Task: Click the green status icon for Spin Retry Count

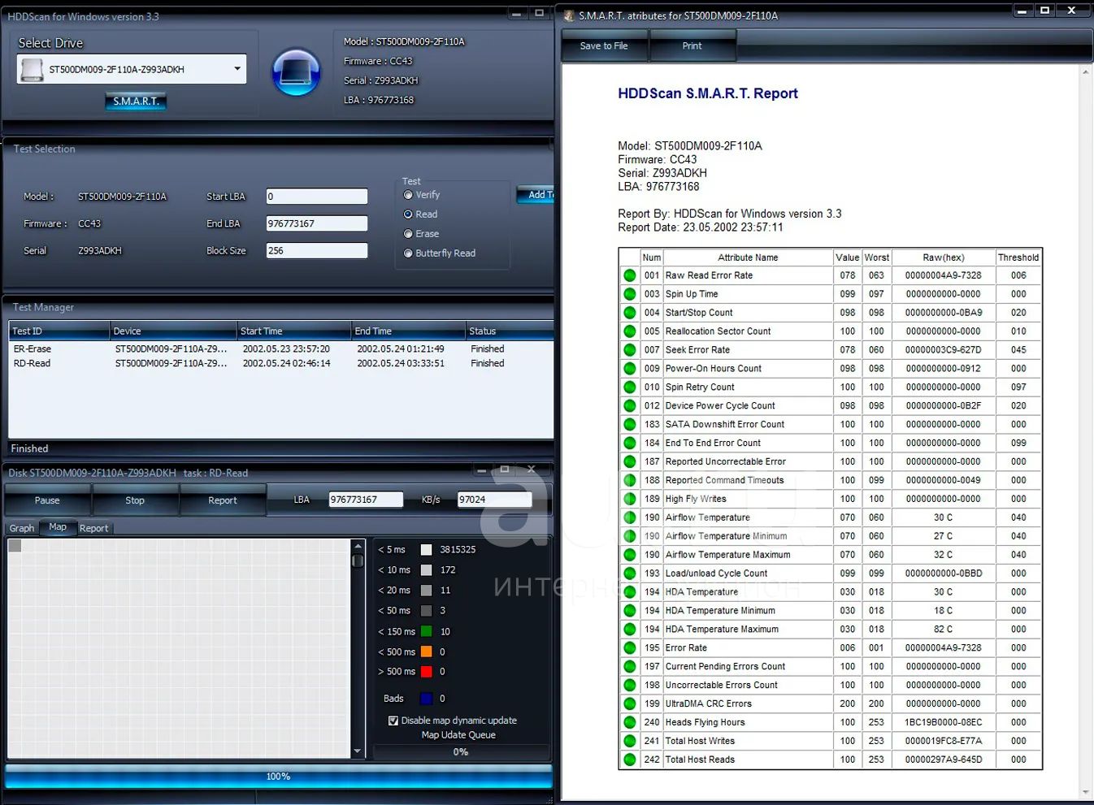Action: pos(630,387)
